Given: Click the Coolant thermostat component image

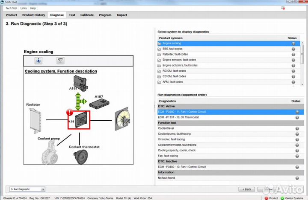Looking at the screenshot, I should [80, 159].
